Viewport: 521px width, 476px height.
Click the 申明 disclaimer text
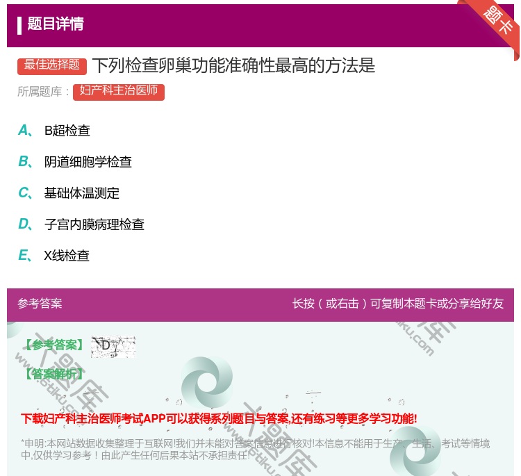tap(255, 449)
